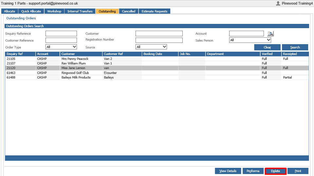Click customer Miss Jane Lemon
The image size is (314, 176).
click(73, 68)
